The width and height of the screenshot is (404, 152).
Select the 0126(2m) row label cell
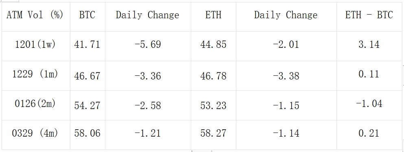coord(36,105)
